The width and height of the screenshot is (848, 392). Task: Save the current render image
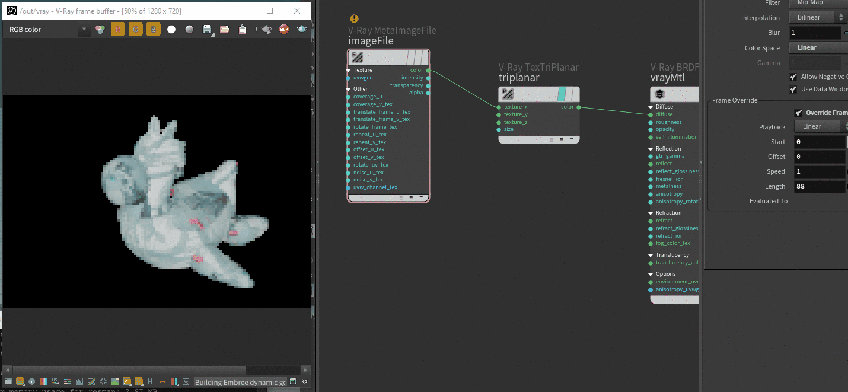coord(207,29)
